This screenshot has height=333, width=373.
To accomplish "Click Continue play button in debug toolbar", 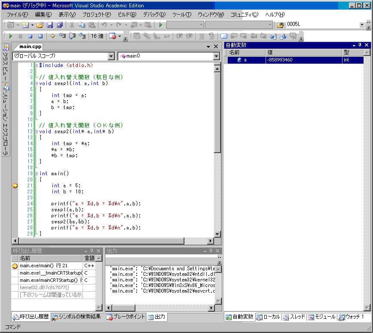I will point(10,36).
